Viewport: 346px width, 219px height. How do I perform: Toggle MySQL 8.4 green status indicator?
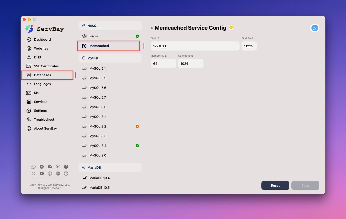click(137, 146)
